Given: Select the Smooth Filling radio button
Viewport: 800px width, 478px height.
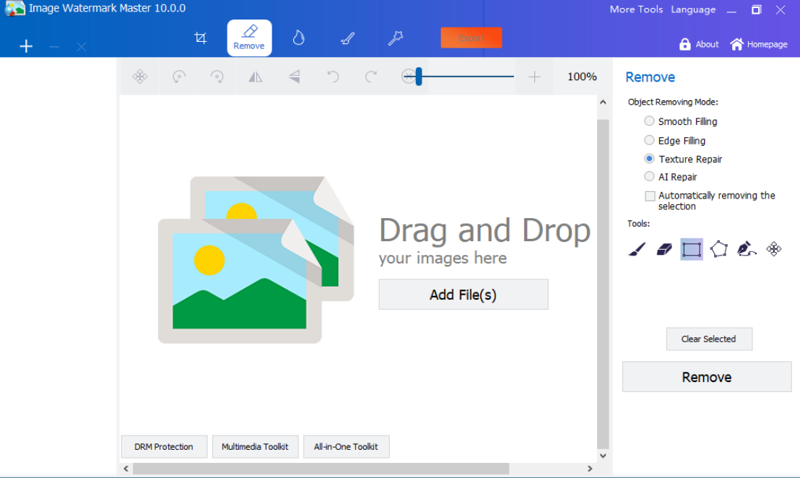Looking at the screenshot, I should point(649,121).
